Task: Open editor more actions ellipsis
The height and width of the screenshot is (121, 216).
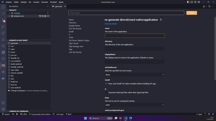Action: point(213,6)
